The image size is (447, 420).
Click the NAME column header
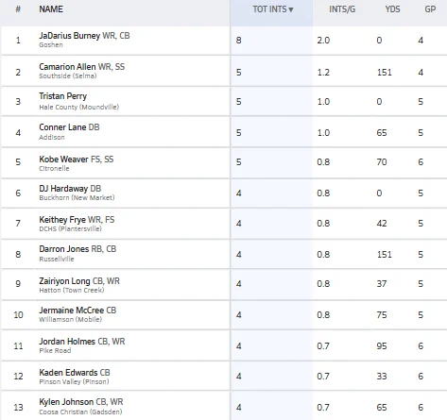(51, 9)
